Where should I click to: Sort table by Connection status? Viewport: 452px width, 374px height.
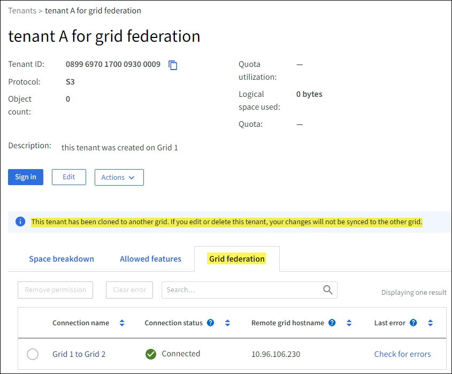pyautogui.click(x=227, y=323)
